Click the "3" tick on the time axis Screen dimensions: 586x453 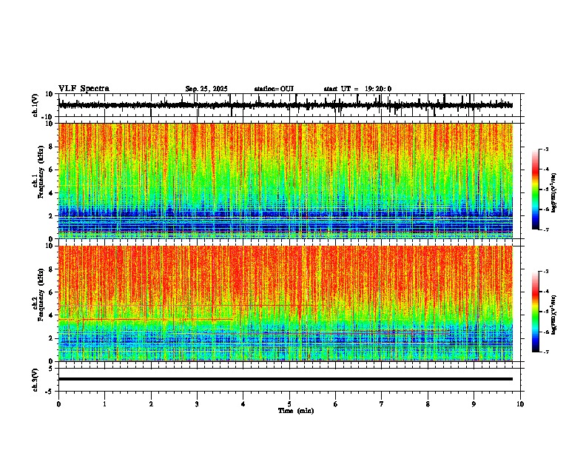click(x=198, y=404)
